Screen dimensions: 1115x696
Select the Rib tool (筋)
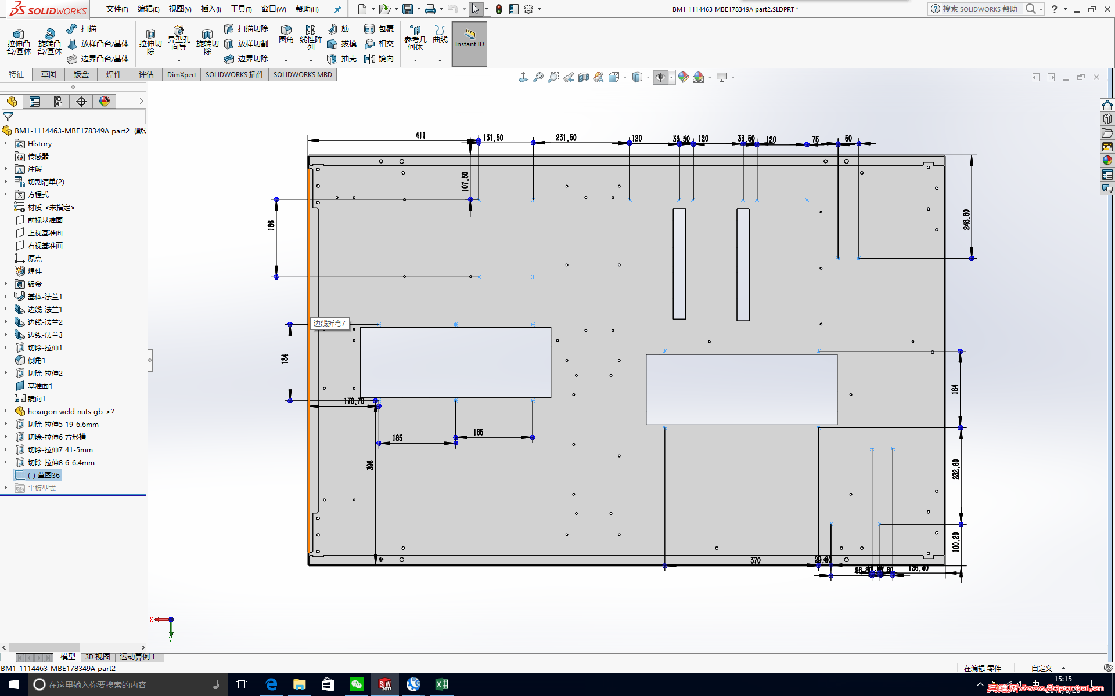(x=339, y=28)
